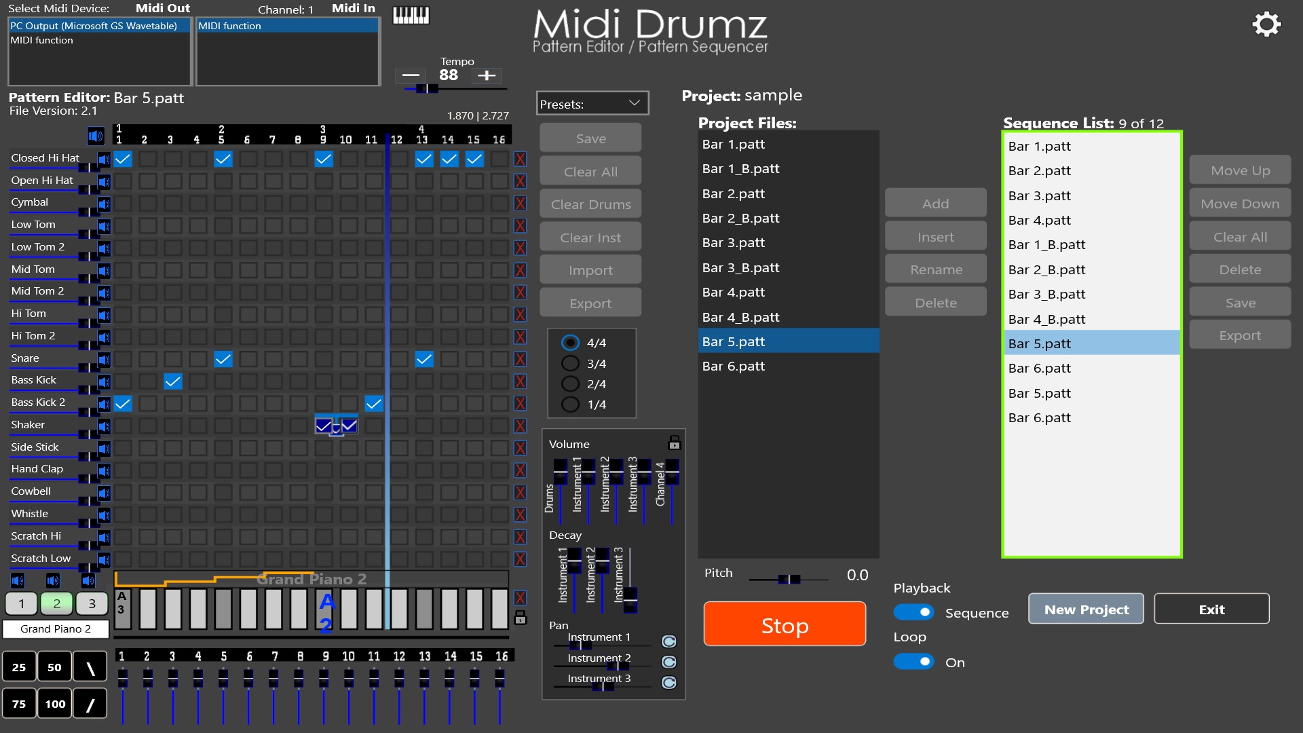Click Add to add pattern to sequence
The height and width of the screenshot is (733, 1303).
pos(935,203)
